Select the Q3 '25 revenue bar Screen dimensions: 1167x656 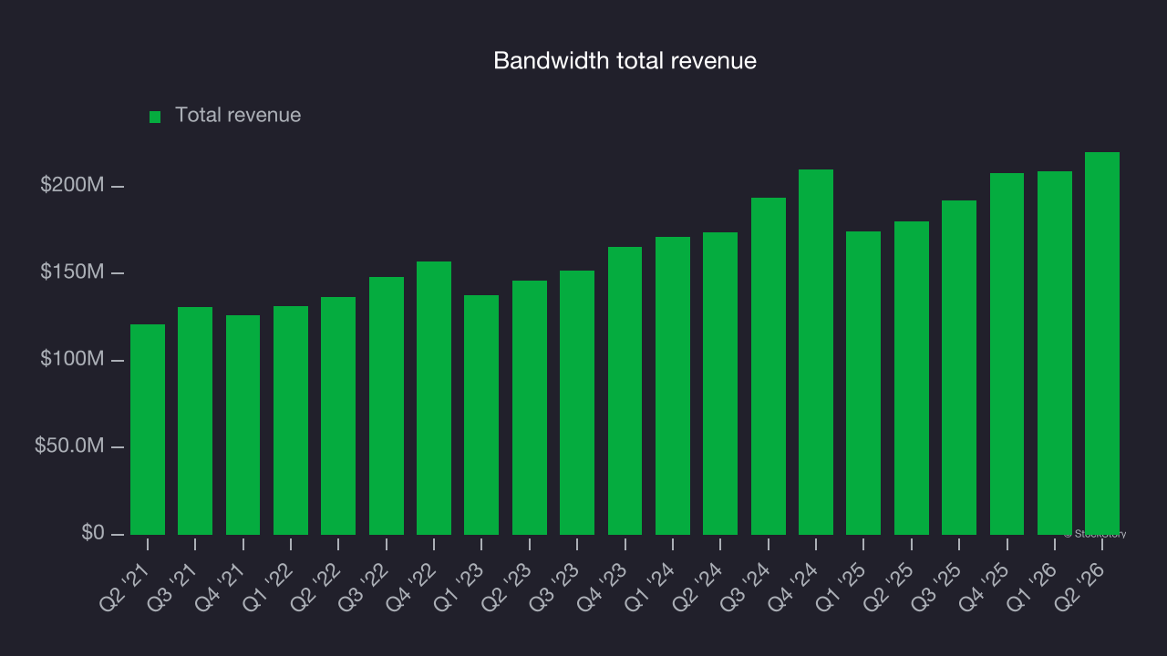959,367
